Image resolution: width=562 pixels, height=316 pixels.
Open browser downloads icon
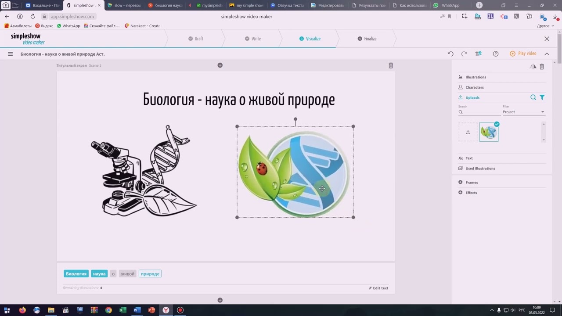[555, 16]
